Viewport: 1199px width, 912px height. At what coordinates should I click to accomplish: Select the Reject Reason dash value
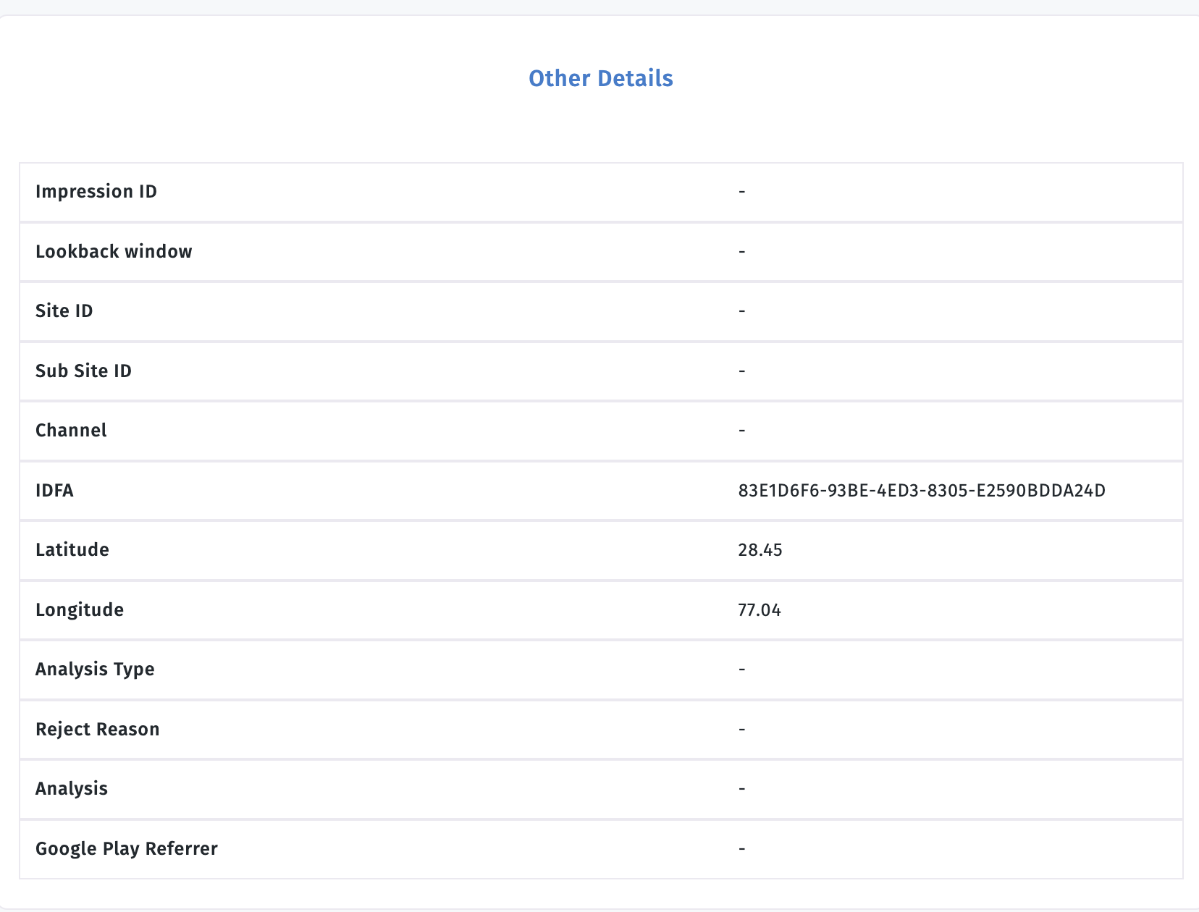[741, 730]
